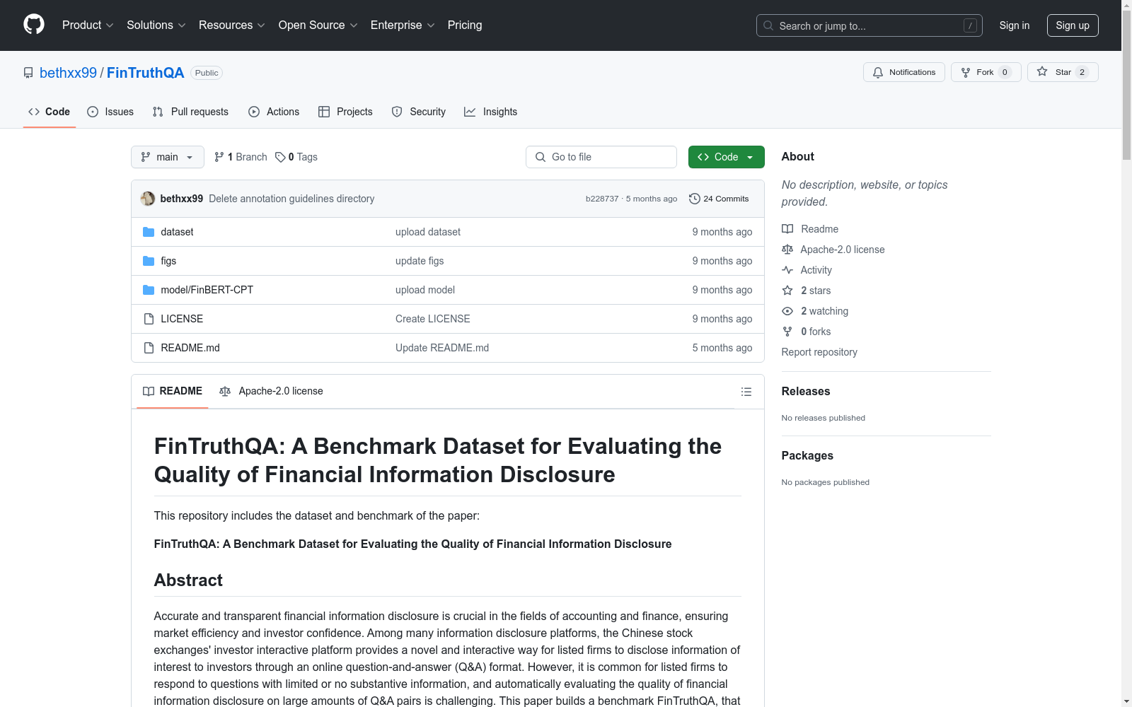Click the Sign in link

(1015, 25)
